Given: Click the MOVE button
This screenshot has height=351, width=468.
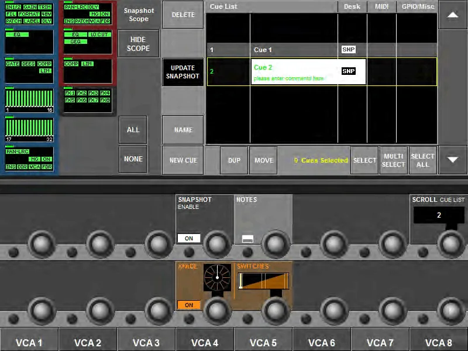Looking at the screenshot, I should (x=264, y=160).
